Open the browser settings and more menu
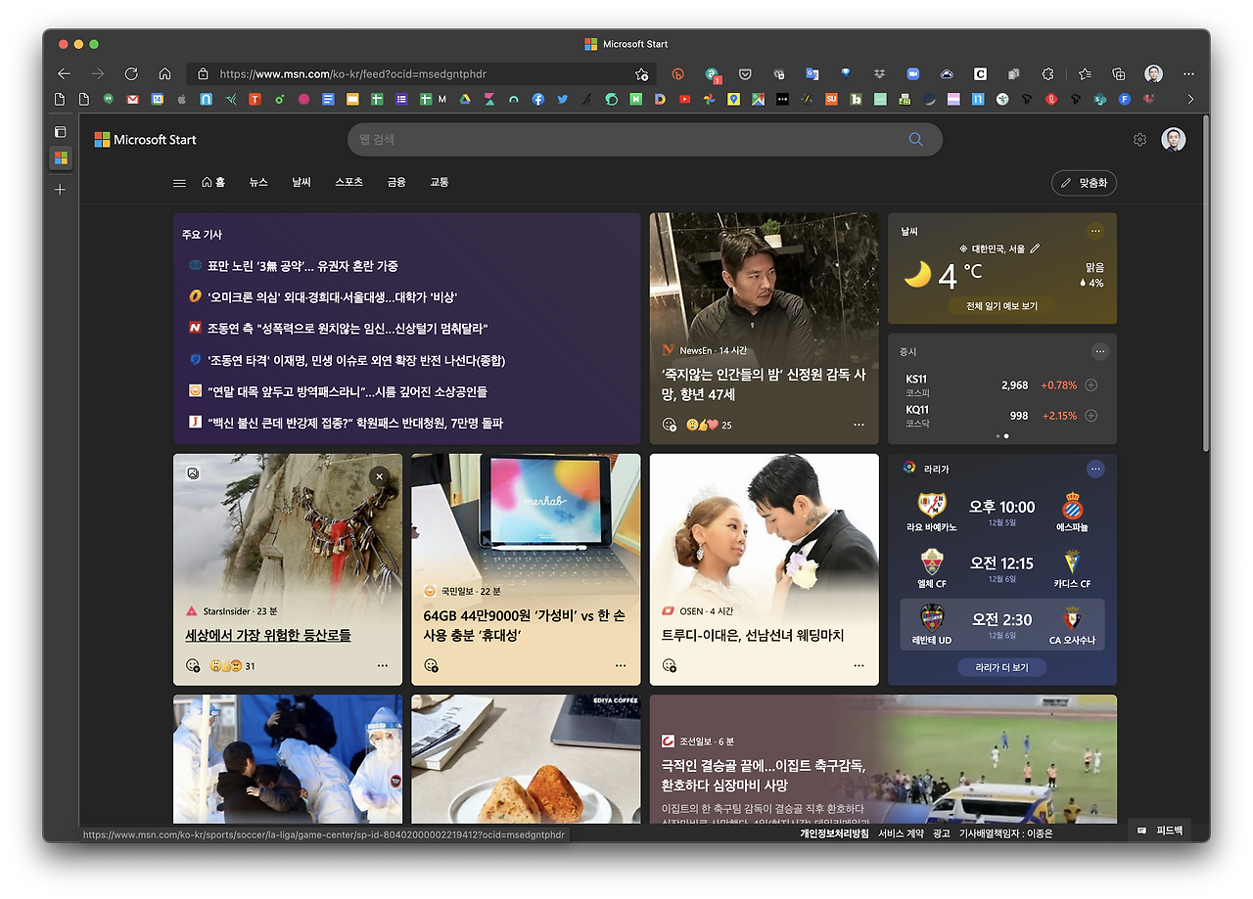Screen dimensions: 1253x899 click(1188, 73)
